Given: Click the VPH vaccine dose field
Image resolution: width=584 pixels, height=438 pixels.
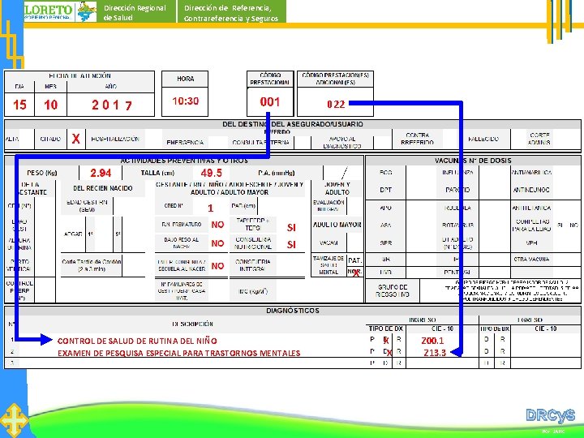Looking at the screenshot, I should pos(566,243).
